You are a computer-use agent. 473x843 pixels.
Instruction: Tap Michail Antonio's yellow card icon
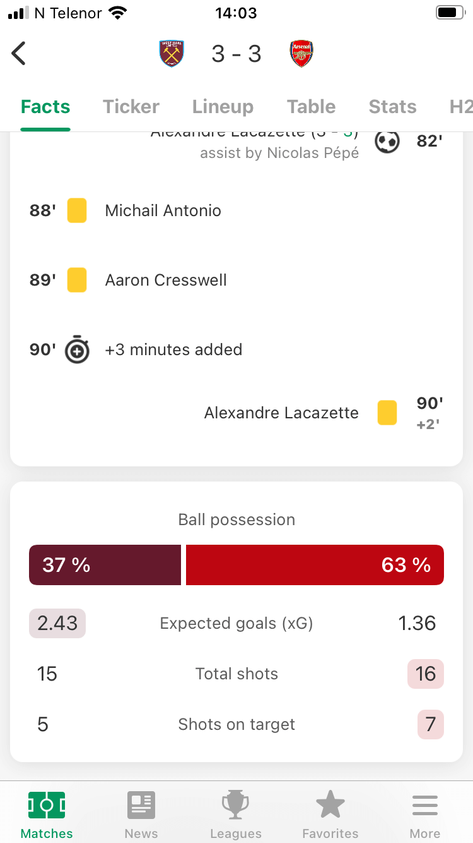click(x=76, y=210)
